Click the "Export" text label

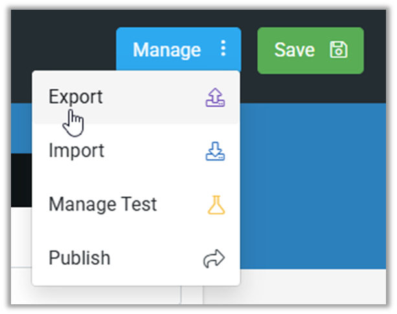[75, 97]
